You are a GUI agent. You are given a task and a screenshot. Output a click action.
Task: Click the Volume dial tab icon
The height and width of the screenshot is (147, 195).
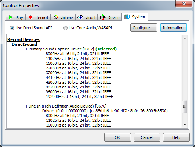click(x=55, y=17)
